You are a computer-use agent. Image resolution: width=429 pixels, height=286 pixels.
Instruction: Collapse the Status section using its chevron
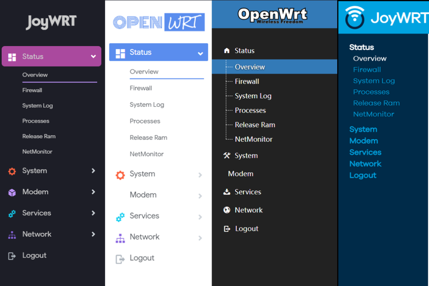(94, 56)
